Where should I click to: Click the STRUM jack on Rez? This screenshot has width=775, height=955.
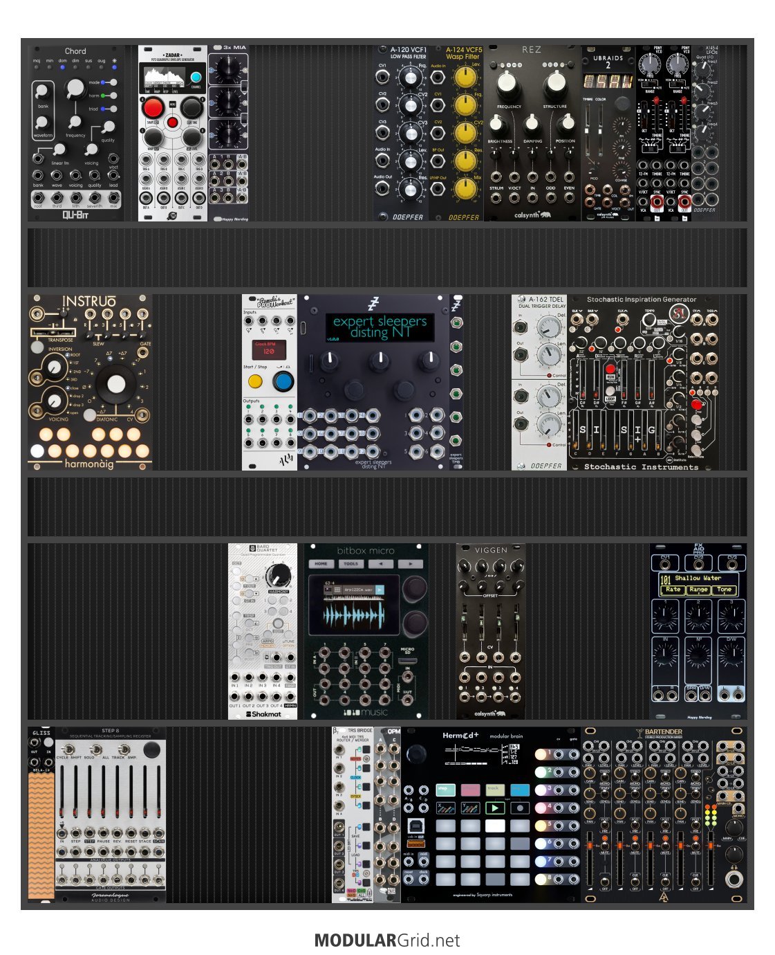pyautogui.click(x=496, y=197)
